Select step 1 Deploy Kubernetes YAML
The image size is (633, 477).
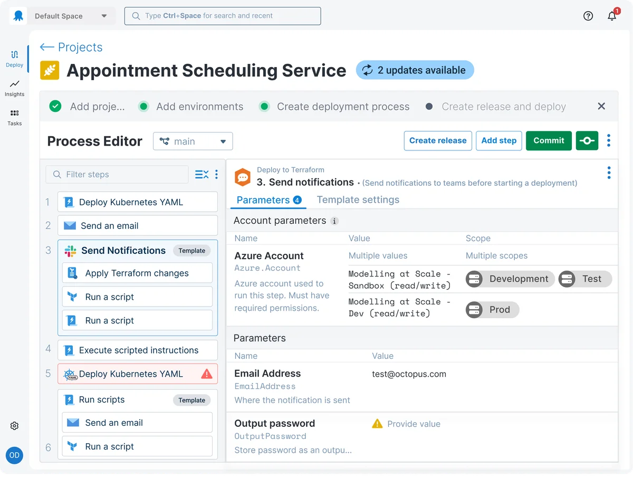coord(137,202)
